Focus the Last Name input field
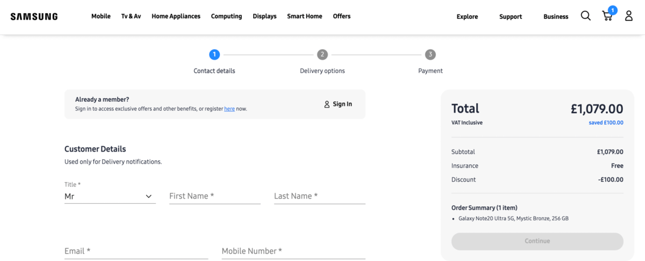 [319, 196]
